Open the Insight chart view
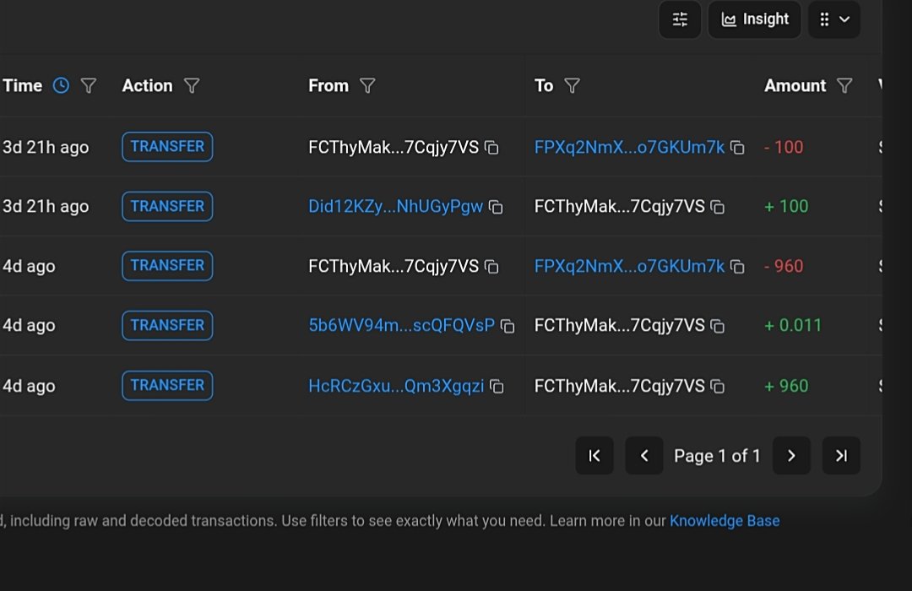912x591 pixels. click(754, 19)
